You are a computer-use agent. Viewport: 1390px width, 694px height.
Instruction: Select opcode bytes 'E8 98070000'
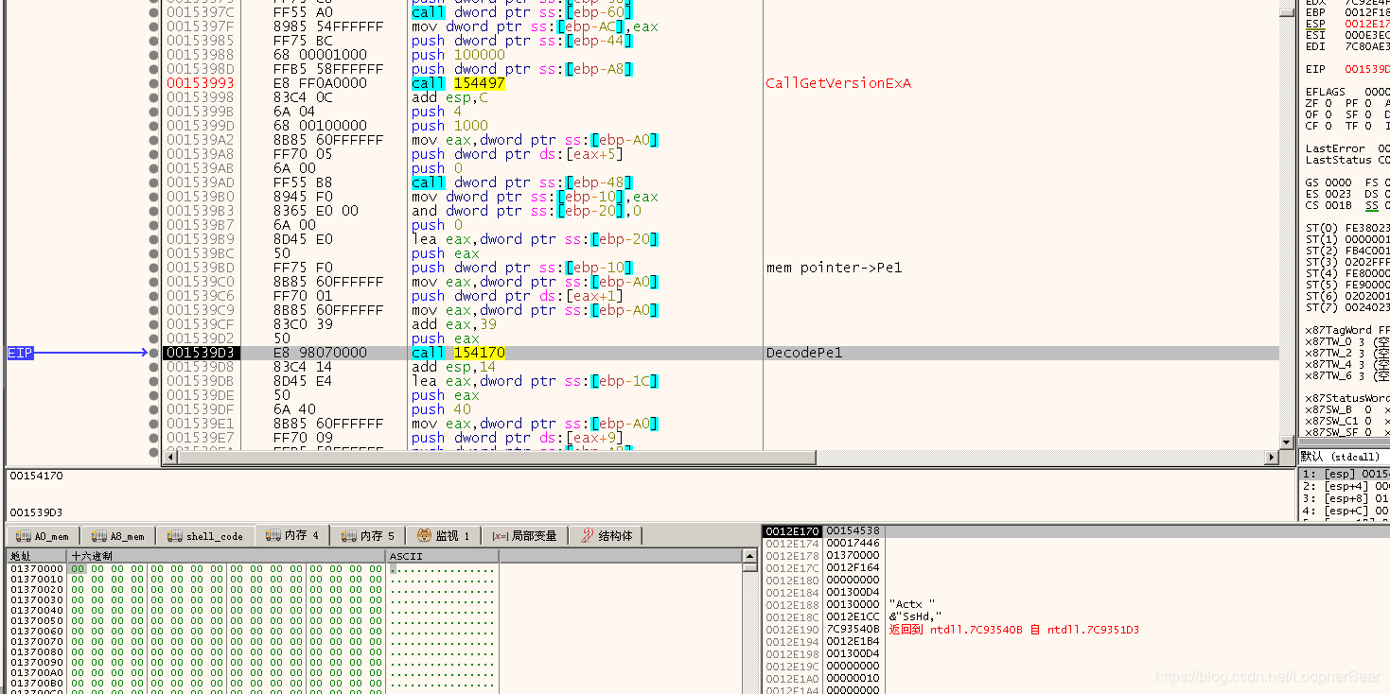click(320, 353)
